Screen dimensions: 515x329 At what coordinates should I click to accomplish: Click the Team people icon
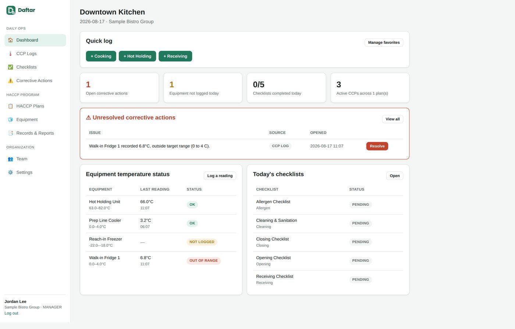(10, 159)
